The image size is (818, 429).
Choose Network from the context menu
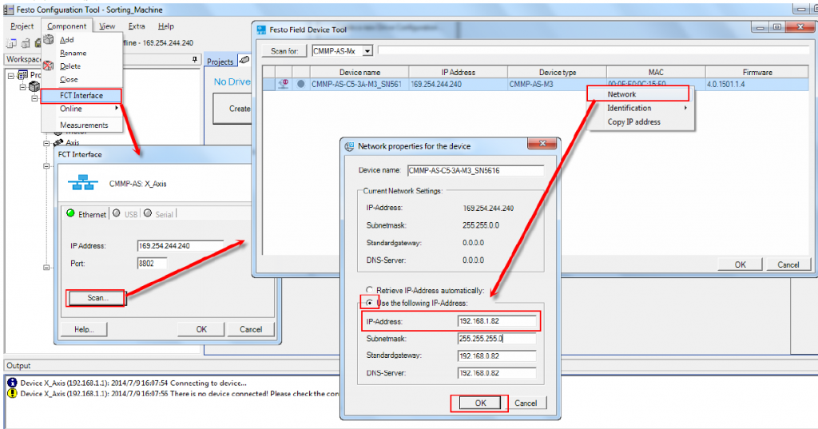pos(637,94)
